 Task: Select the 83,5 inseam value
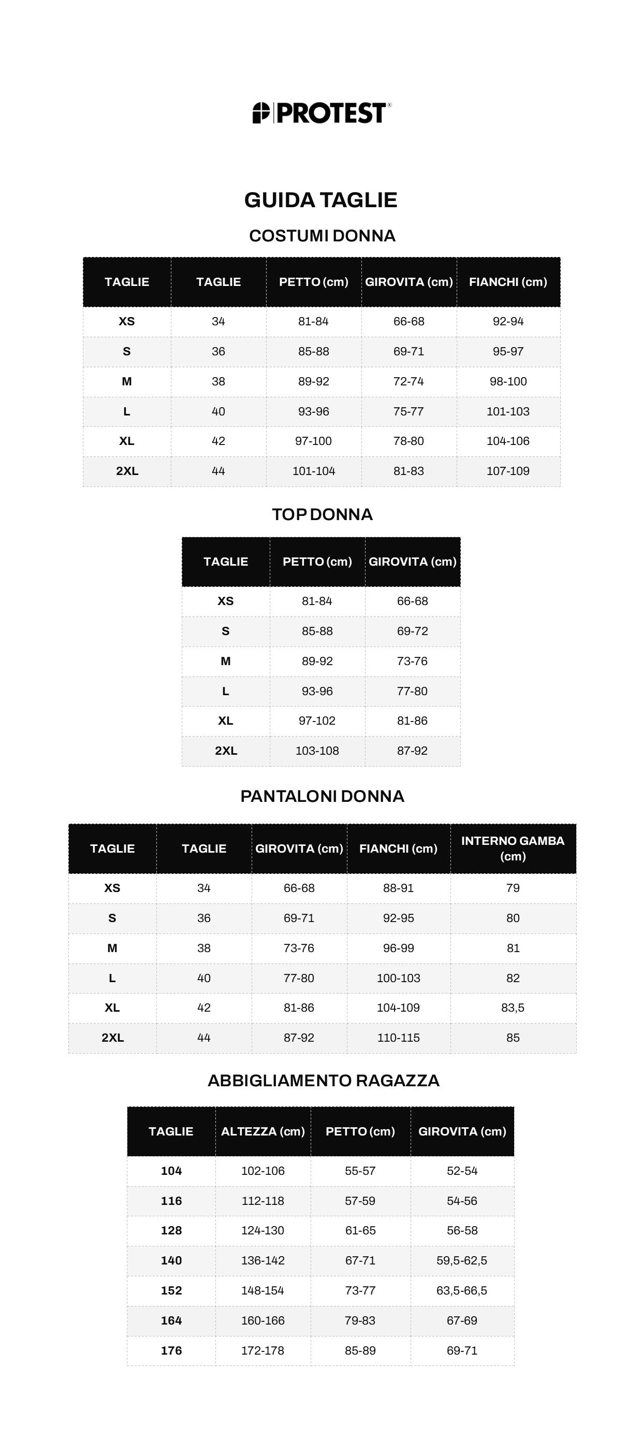coord(513,1008)
